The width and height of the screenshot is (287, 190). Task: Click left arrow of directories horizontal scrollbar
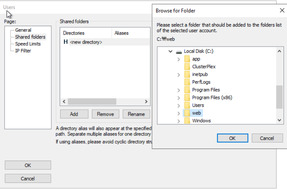(x=64, y=102)
